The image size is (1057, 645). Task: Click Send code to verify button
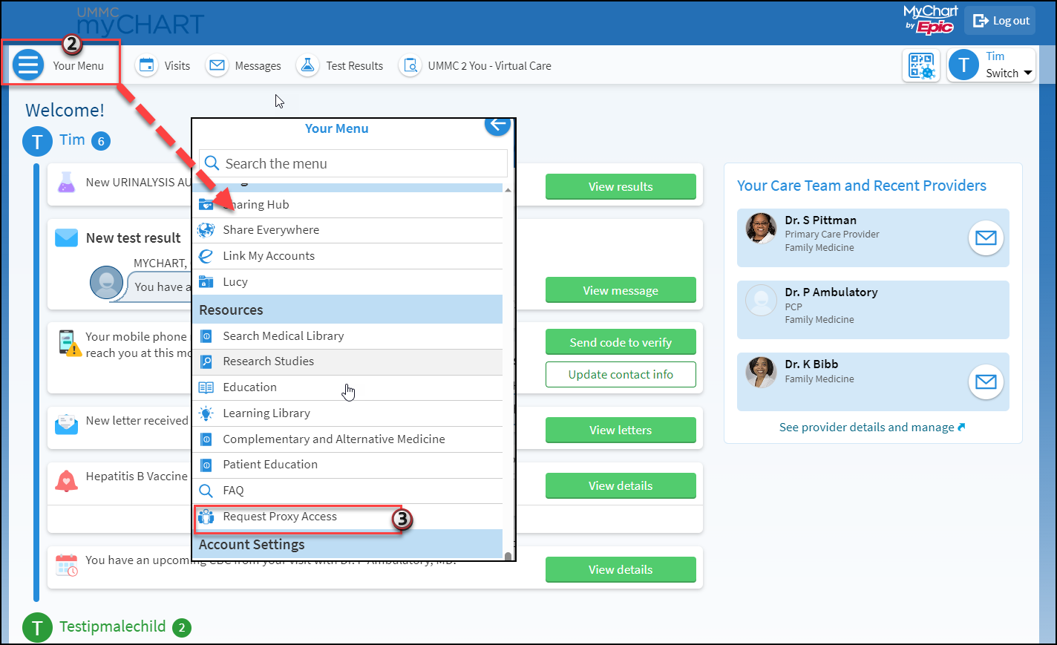click(x=621, y=342)
